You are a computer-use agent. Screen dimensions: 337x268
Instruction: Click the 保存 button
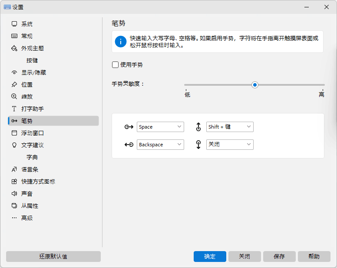[x=279, y=256]
